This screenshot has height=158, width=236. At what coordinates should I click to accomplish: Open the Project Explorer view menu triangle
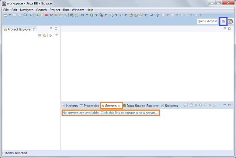[56, 35]
